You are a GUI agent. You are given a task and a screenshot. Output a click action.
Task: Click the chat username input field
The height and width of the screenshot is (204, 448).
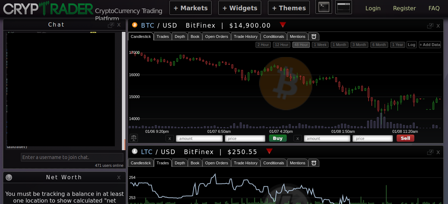(x=72, y=157)
